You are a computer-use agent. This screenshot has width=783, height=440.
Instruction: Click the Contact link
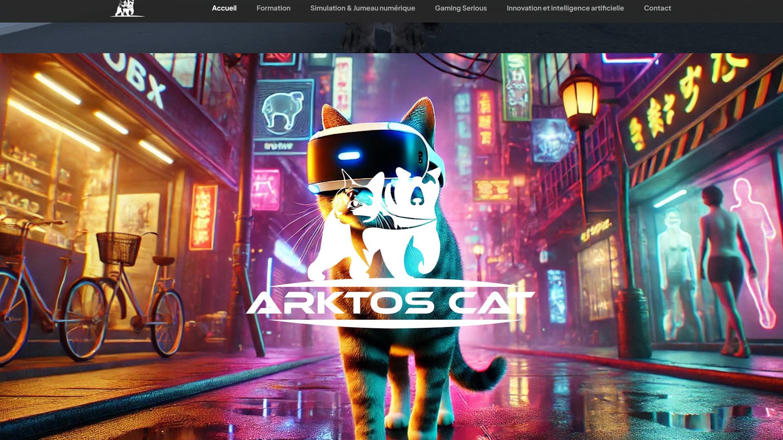657,8
